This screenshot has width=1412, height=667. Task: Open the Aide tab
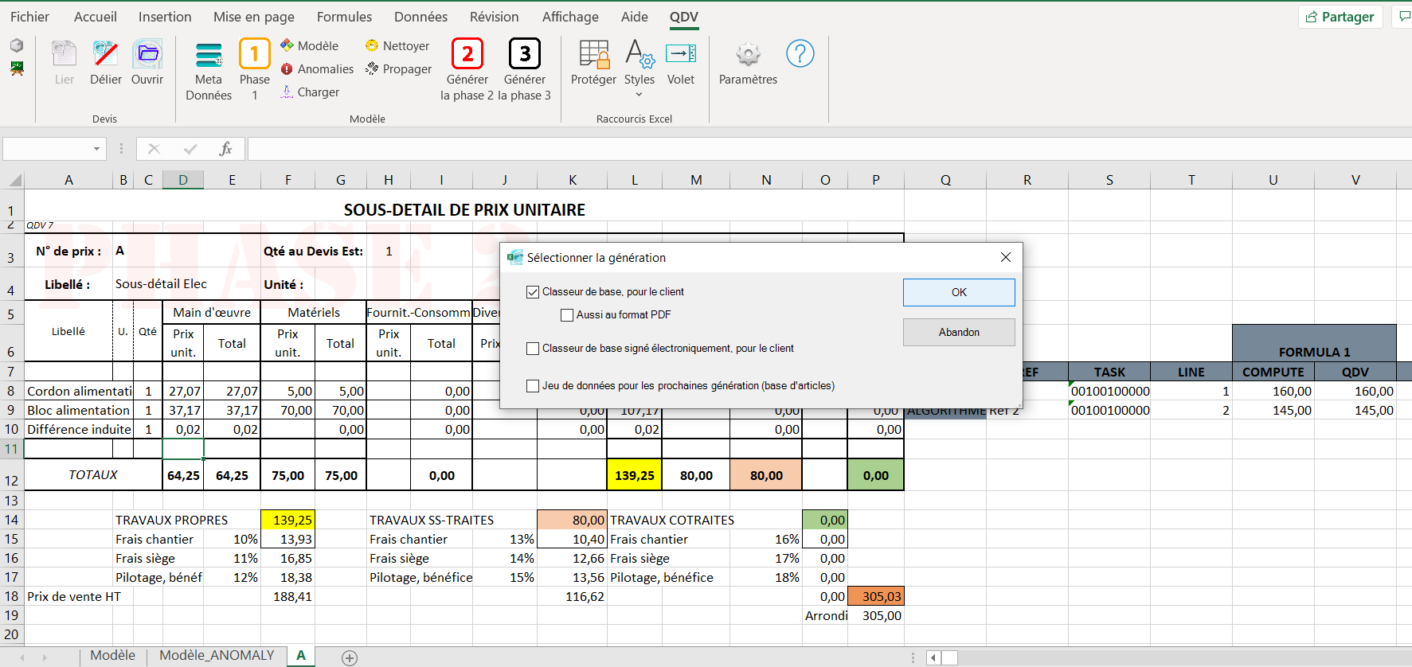[x=635, y=17]
